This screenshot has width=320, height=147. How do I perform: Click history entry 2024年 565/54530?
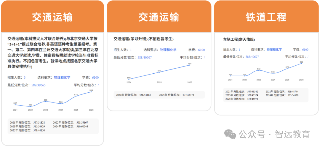(x=282, y=95)
